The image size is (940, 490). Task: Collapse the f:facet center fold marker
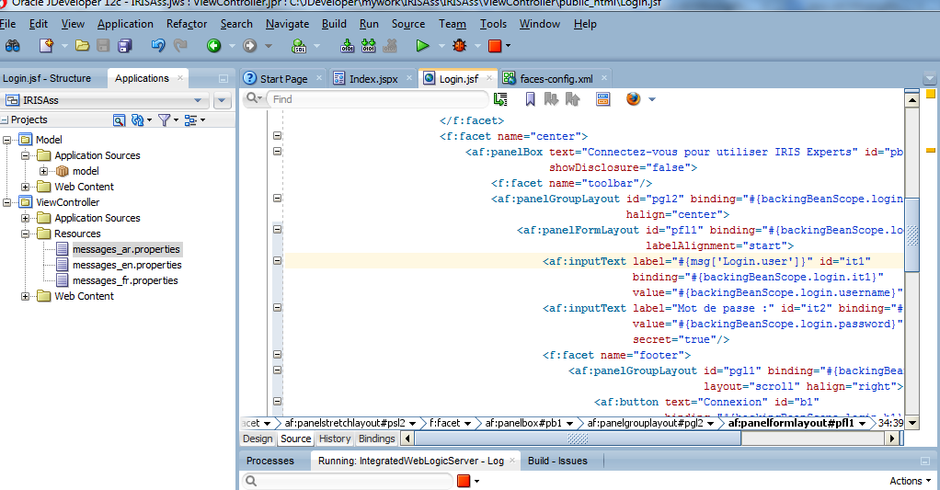point(277,136)
